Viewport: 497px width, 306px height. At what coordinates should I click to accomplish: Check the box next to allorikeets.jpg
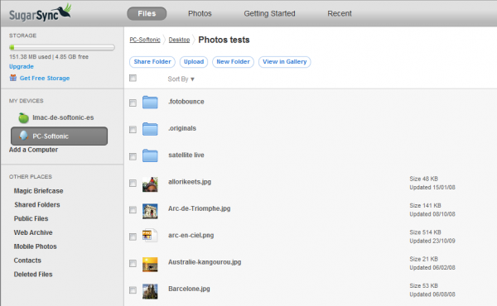click(133, 184)
